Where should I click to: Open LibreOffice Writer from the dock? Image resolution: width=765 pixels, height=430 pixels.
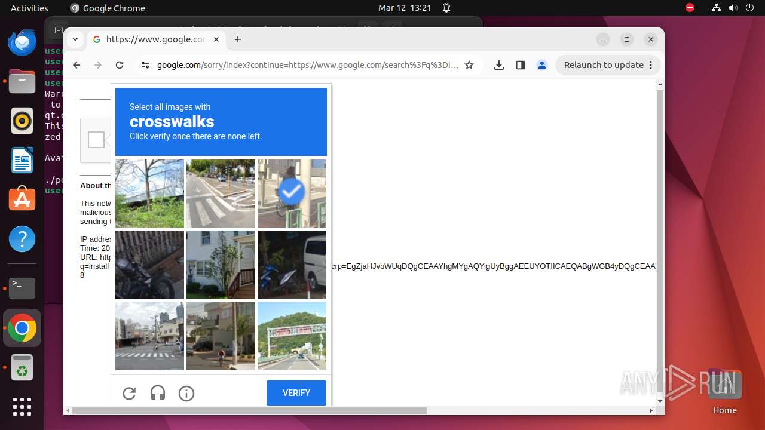pyautogui.click(x=22, y=160)
